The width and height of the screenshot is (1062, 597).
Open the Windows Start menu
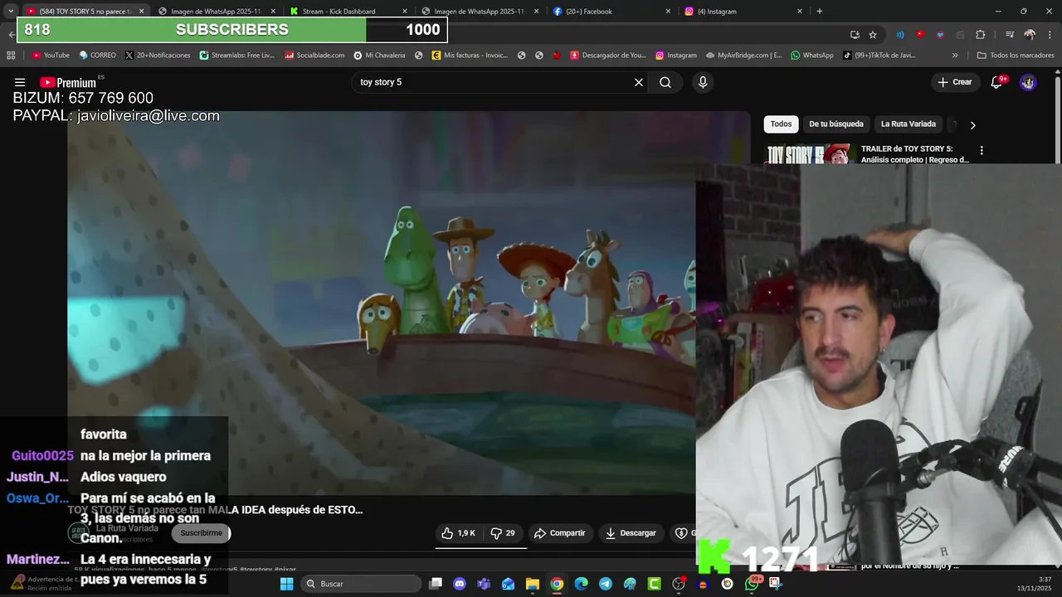pos(286,584)
